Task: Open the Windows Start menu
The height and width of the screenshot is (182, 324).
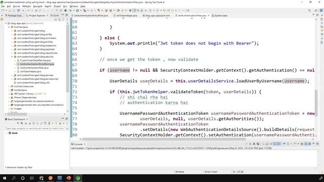Action: [5, 178]
